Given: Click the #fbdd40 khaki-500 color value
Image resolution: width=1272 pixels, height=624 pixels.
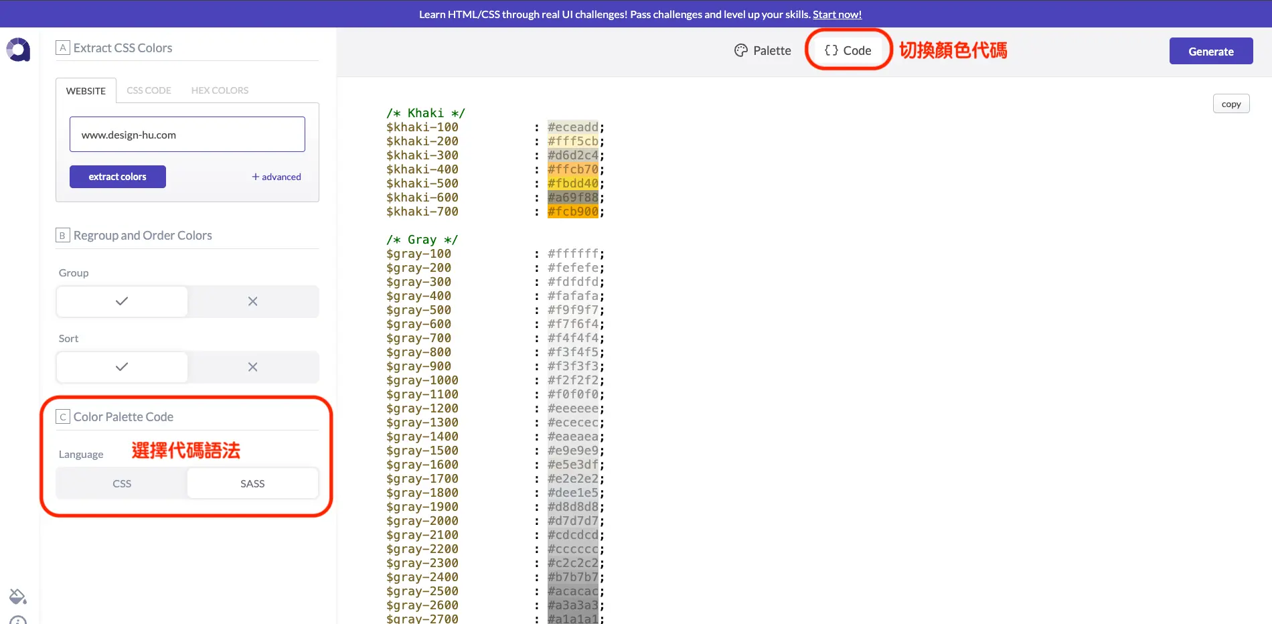Looking at the screenshot, I should (573, 183).
